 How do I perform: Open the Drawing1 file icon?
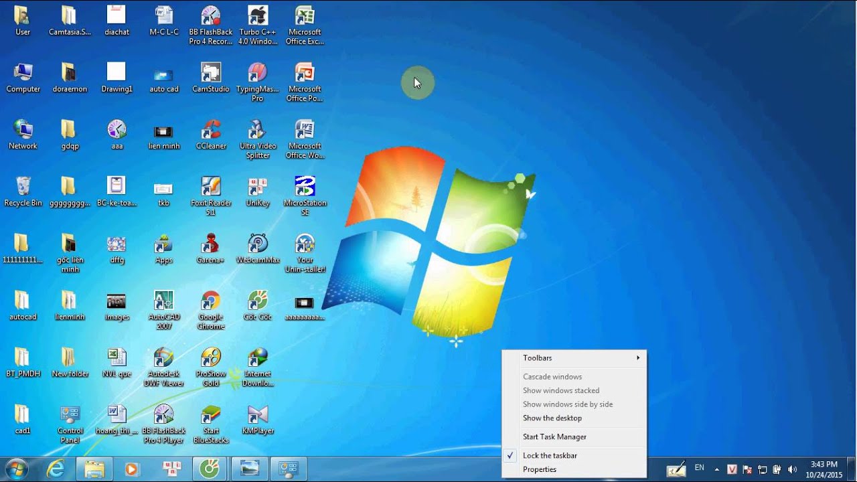(x=117, y=78)
